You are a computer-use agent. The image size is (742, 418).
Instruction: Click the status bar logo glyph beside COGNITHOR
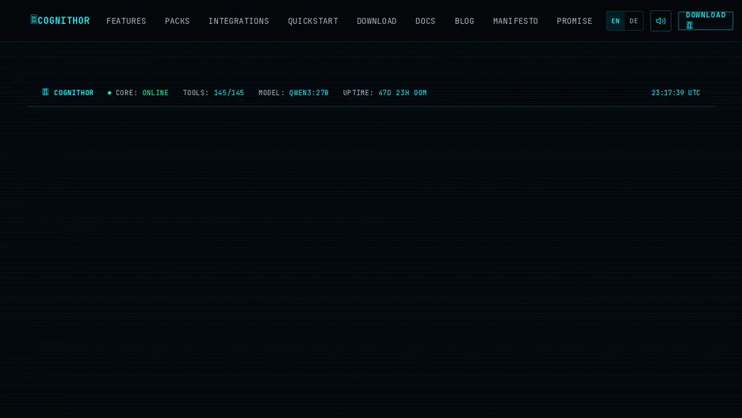click(45, 92)
